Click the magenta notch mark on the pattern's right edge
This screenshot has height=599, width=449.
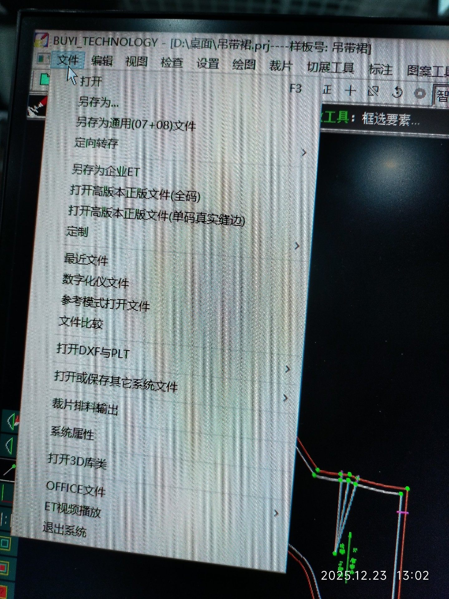(x=402, y=512)
